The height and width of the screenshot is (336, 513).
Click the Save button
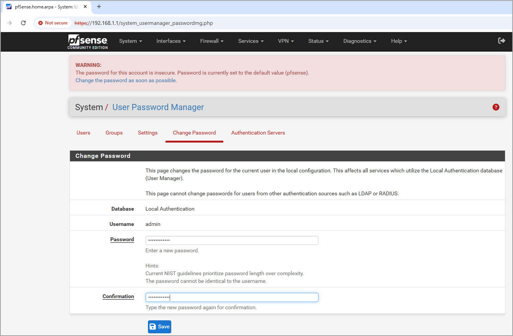pyautogui.click(x=159, y=326)
